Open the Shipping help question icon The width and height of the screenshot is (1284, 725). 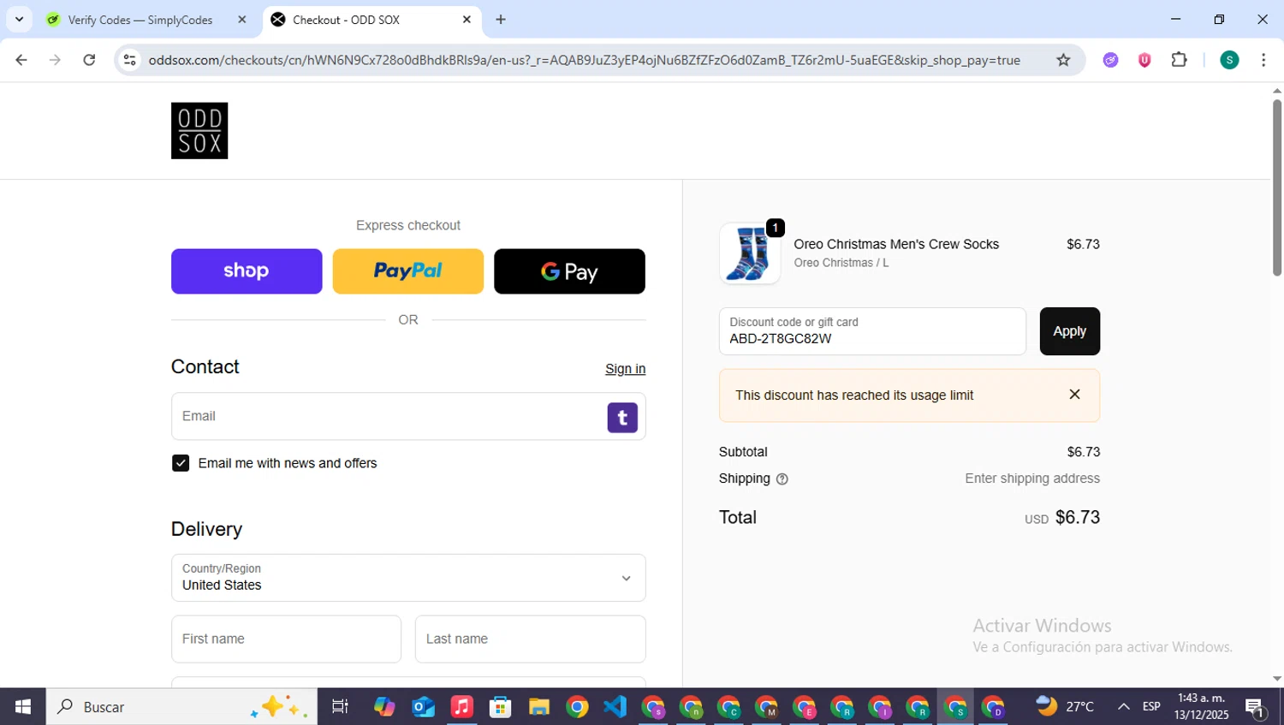(782, 479)
